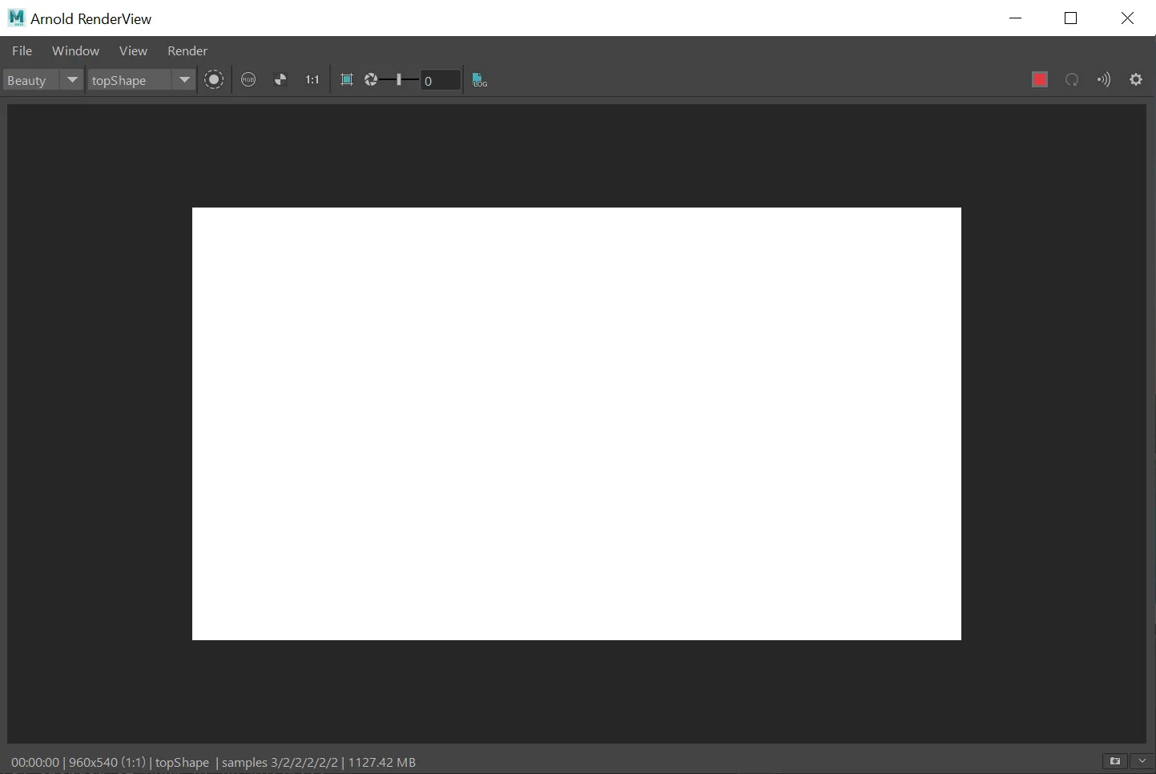
Task: Minimize the Arnold RenderView window
Action: (x=1016, y=18)
